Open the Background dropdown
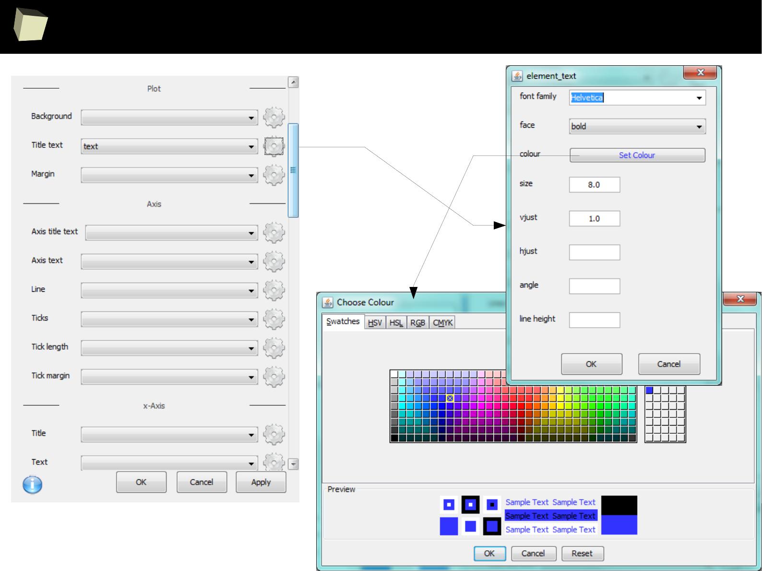This screenshot has width=762, height=571. click(x=169, y=118)
